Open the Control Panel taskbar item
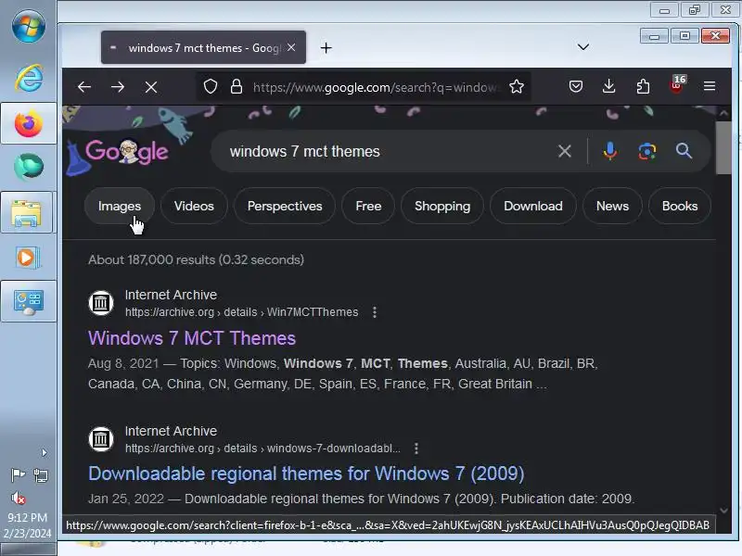Screen dimensions: 742x556 [29, 302]
